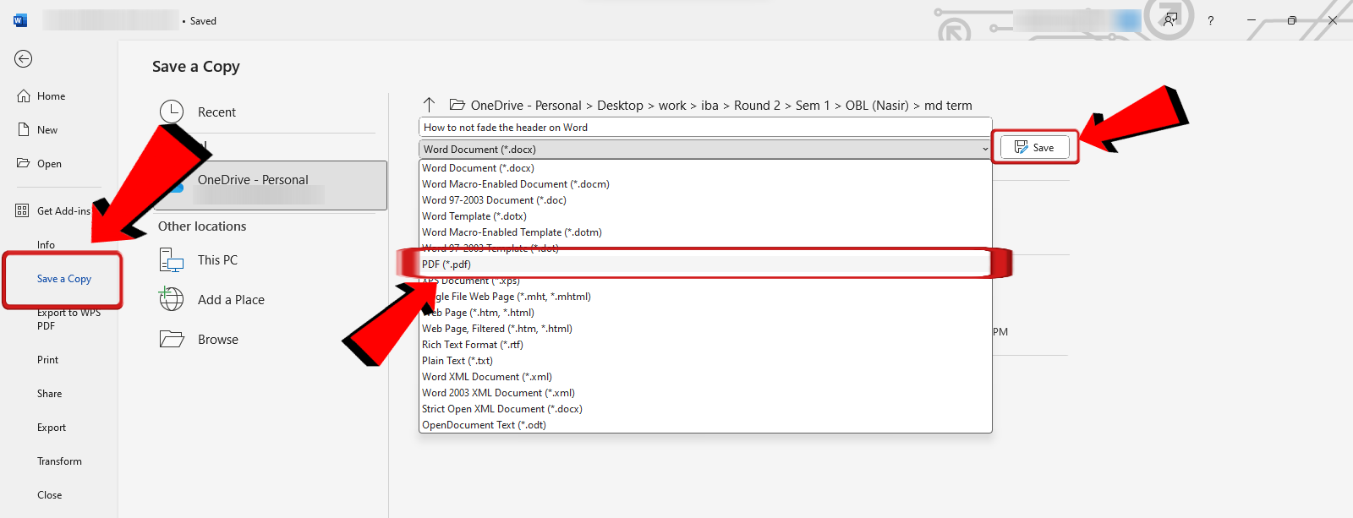Select Save a Copy in sidebar
1353x518 pixels.
point(64,279)
